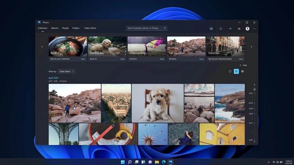The image size is (294, 165).
Task: Click the timeline scroll up arrow
Action: (x=254, y=85)
